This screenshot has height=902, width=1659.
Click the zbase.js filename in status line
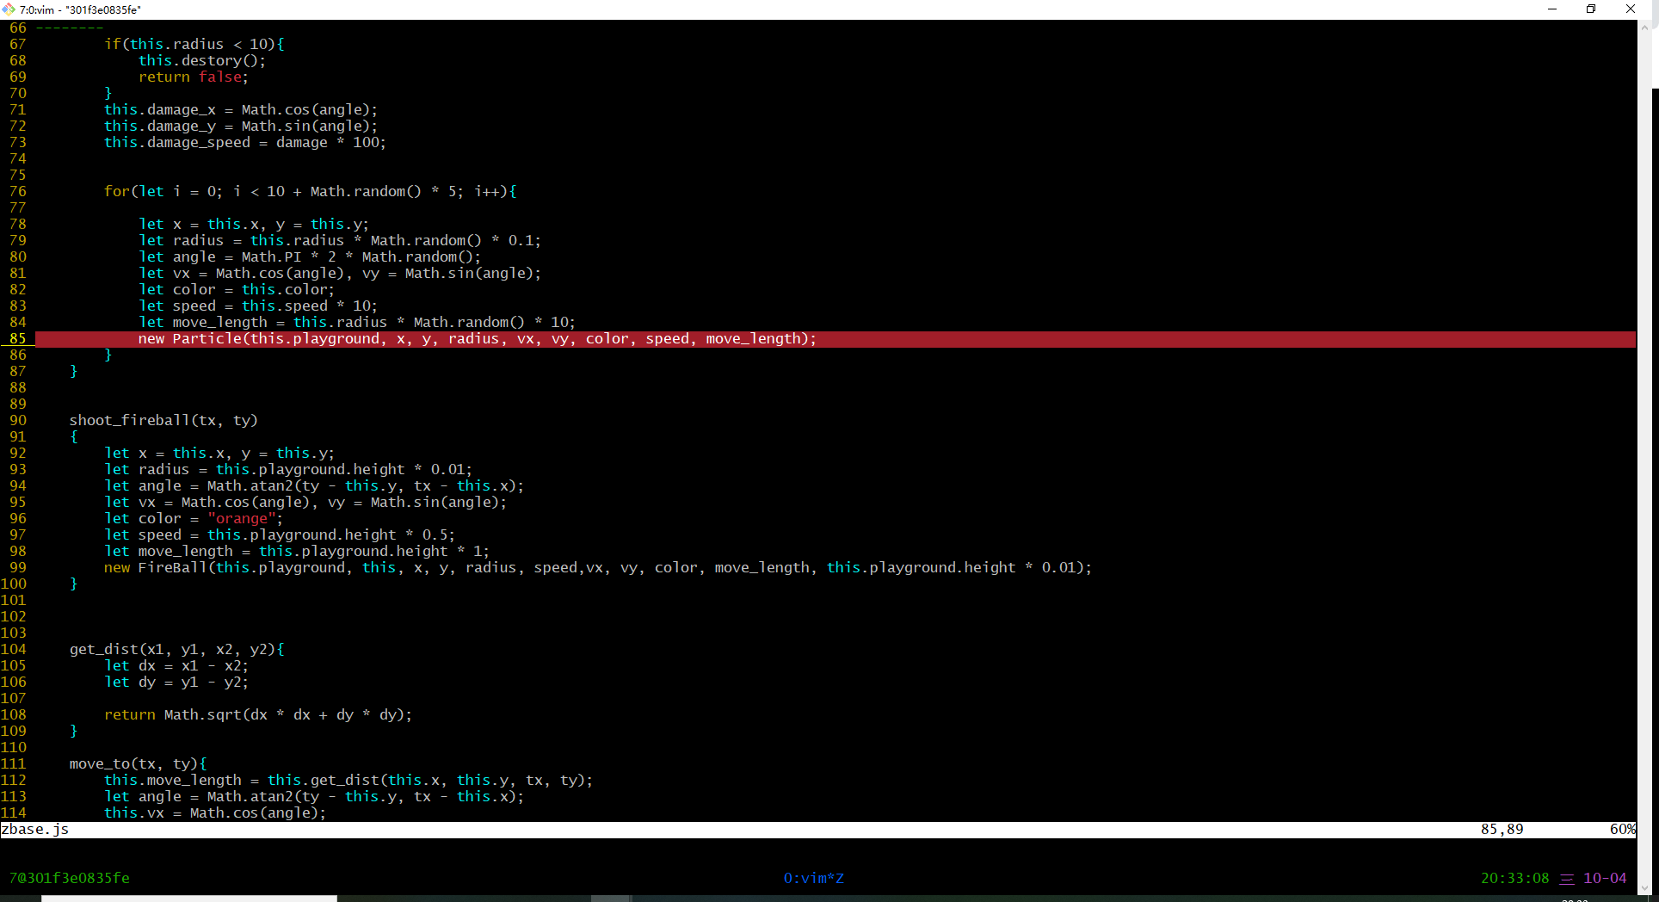click(x=35, y=829)
